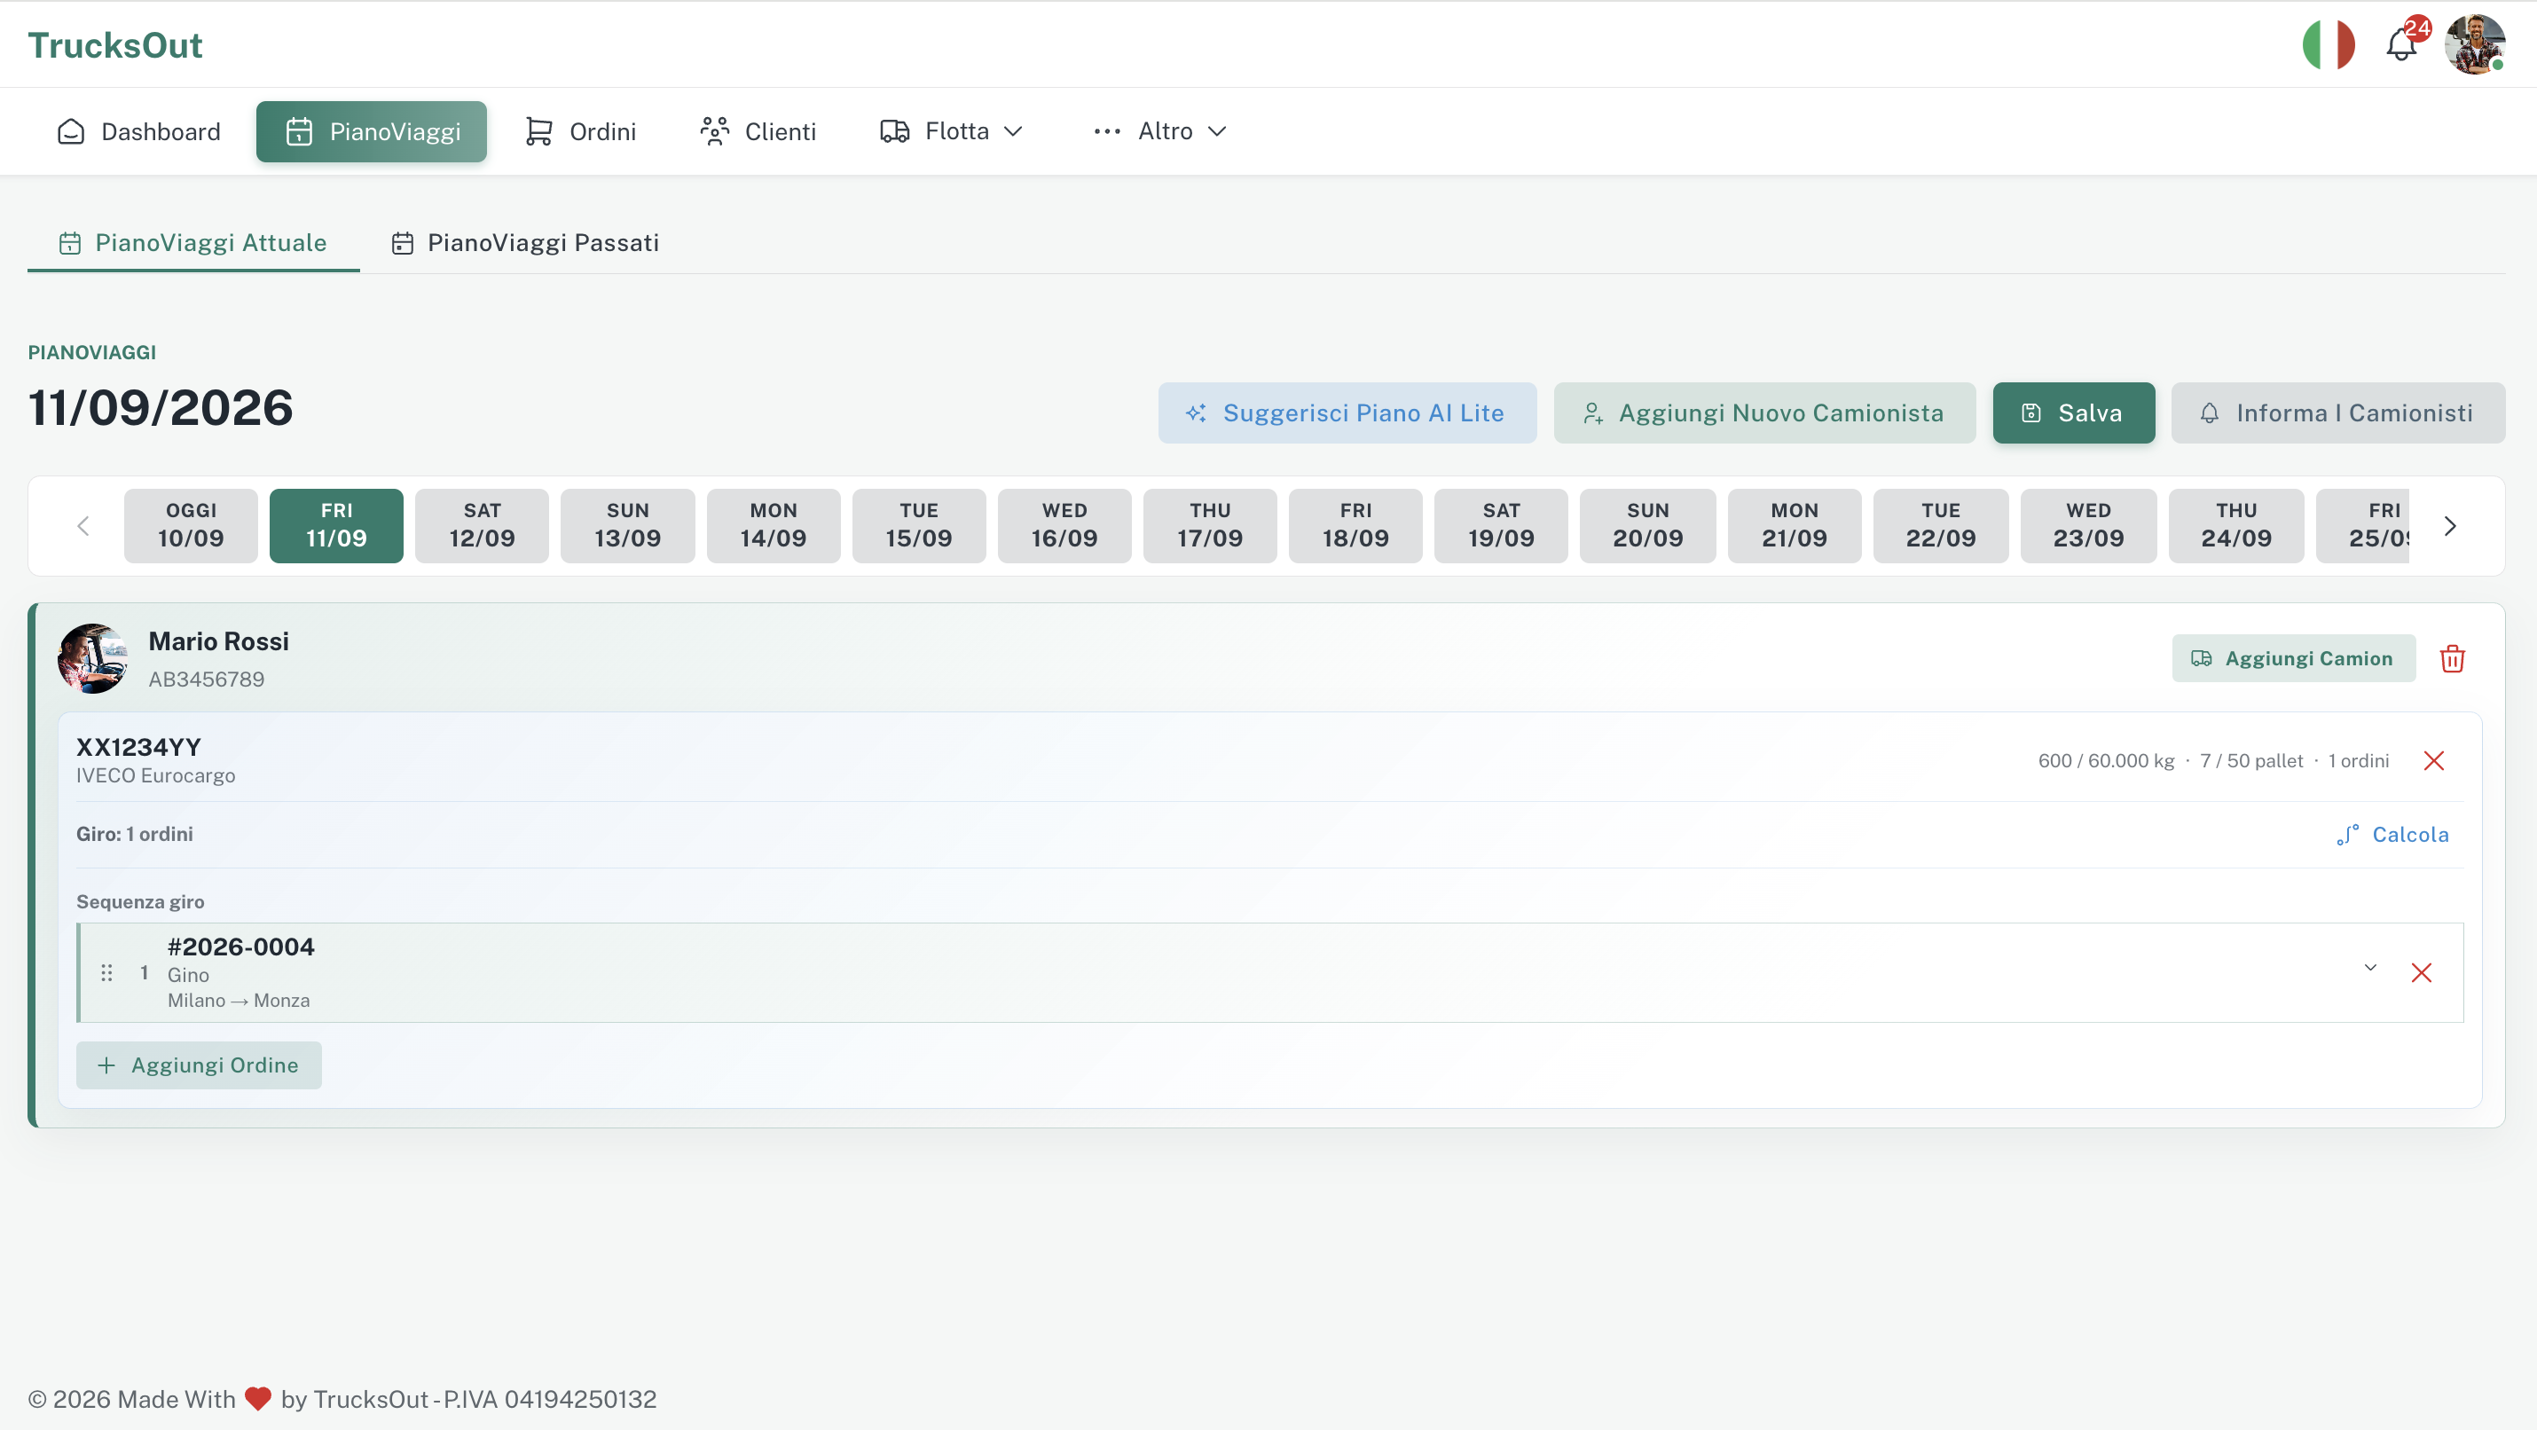The width and height of the screenshot is (2537, 1430).
Task: Select OGGI 10/09 date
Action: click(191, 526)
